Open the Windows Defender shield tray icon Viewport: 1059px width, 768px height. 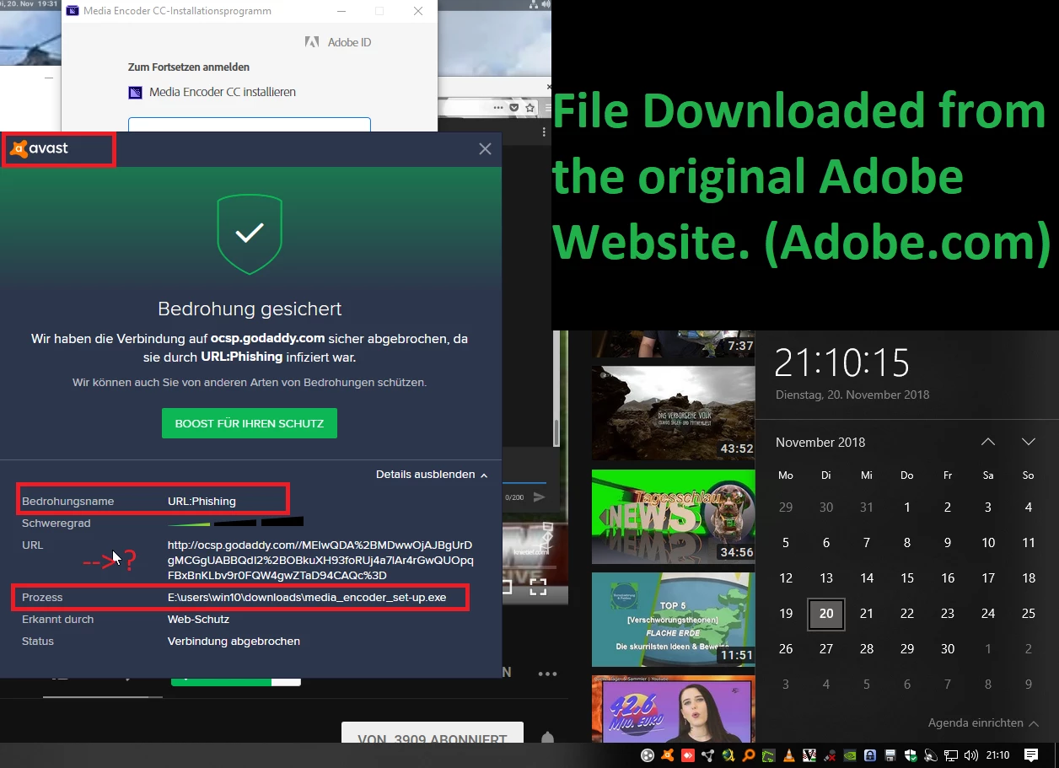(911, 755)
